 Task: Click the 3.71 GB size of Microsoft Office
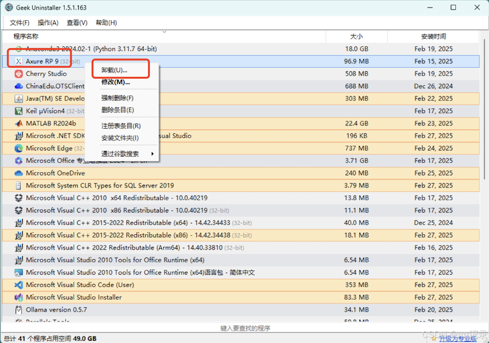point(357,161)
